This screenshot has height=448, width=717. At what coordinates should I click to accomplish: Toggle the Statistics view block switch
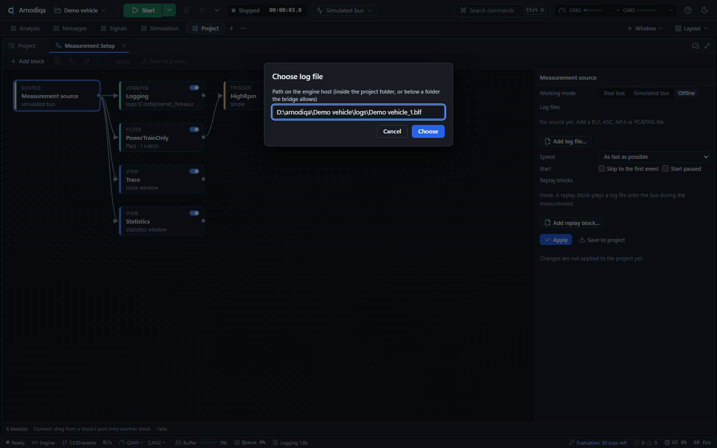click(194, 213)
